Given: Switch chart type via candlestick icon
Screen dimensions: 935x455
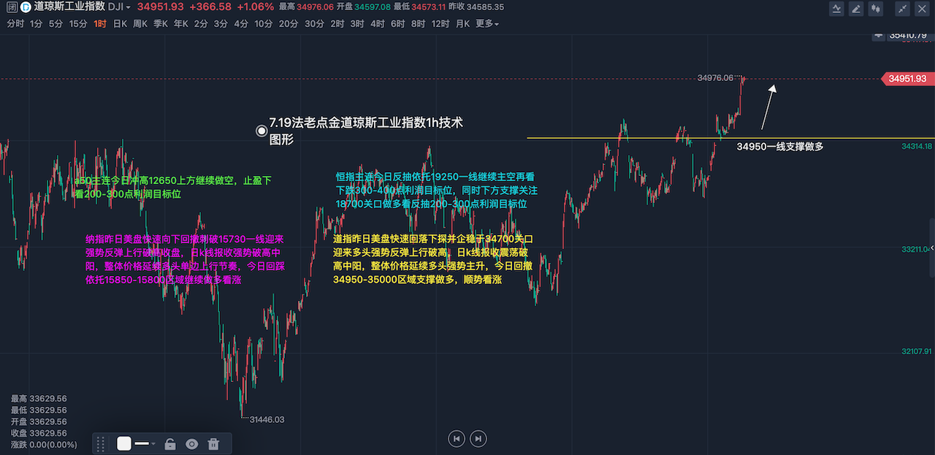Looking at the screenshot, I should point(875,9).
